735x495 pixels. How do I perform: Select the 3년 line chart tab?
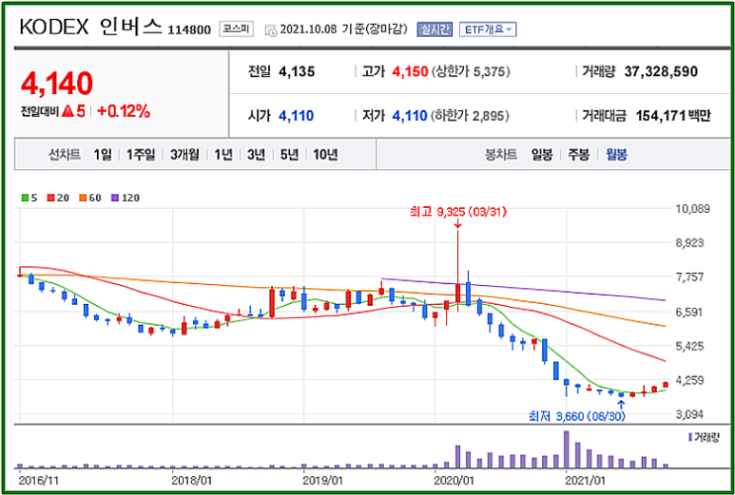pos(256,155)
